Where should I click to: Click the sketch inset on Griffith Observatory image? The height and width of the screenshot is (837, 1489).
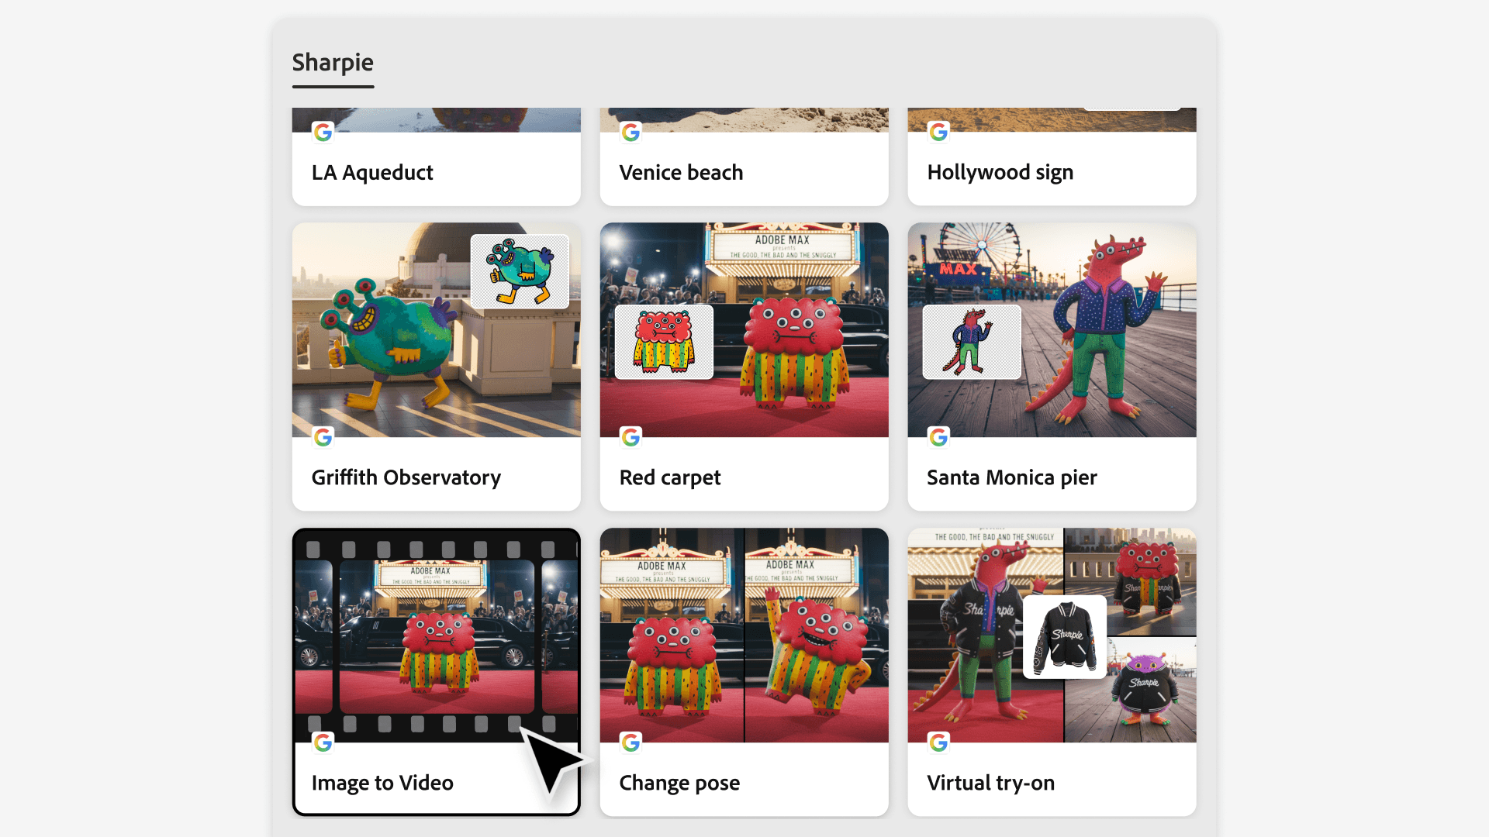tap(520, 271)
